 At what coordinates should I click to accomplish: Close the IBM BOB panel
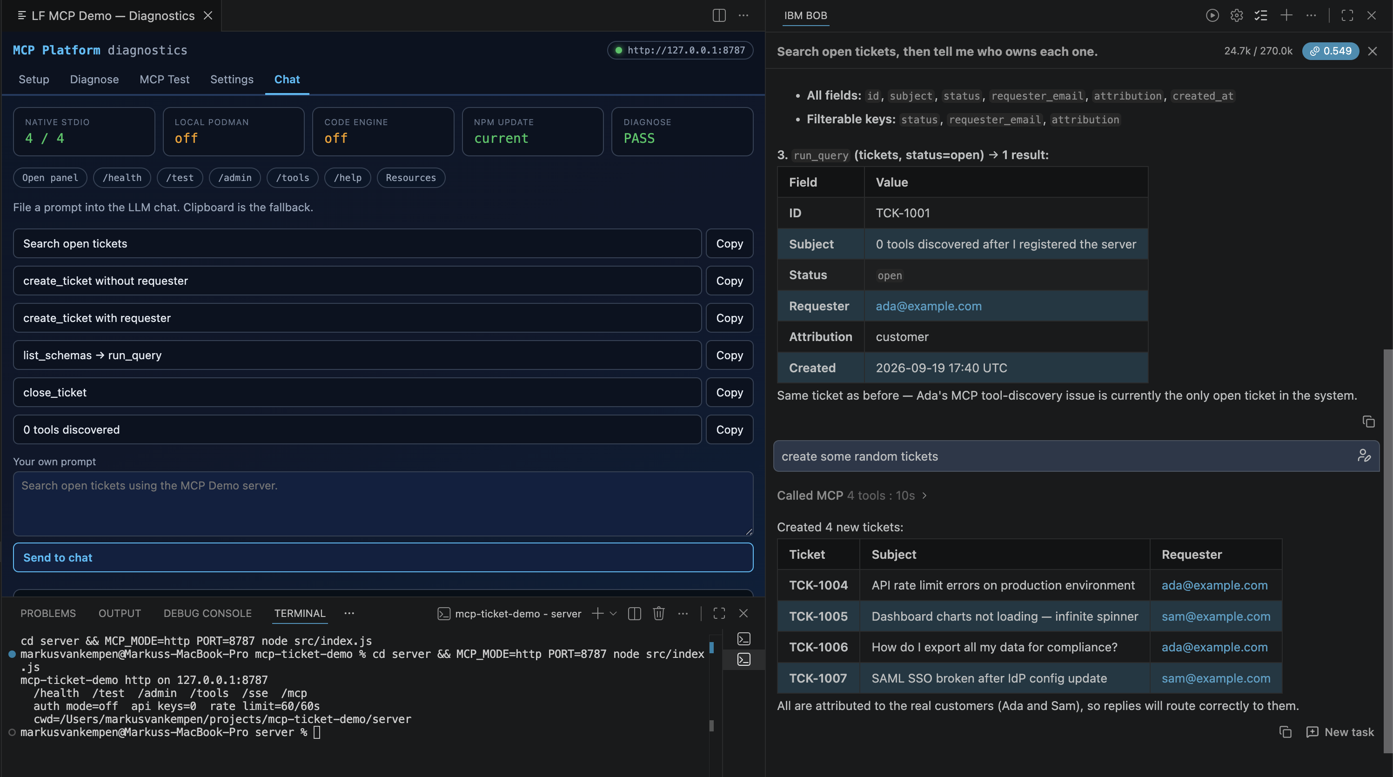tap(1372, 15)
